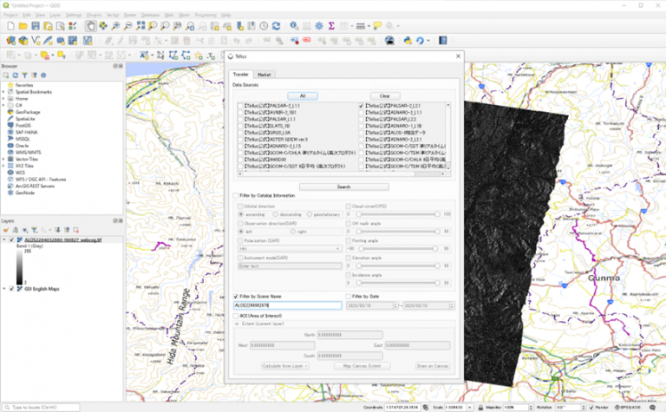666x412 pixels.
Task: Click the Map Canvas Extent button
Action: (362, 366)
